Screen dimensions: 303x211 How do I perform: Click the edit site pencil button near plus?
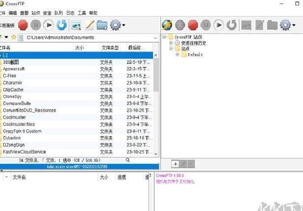183,164
